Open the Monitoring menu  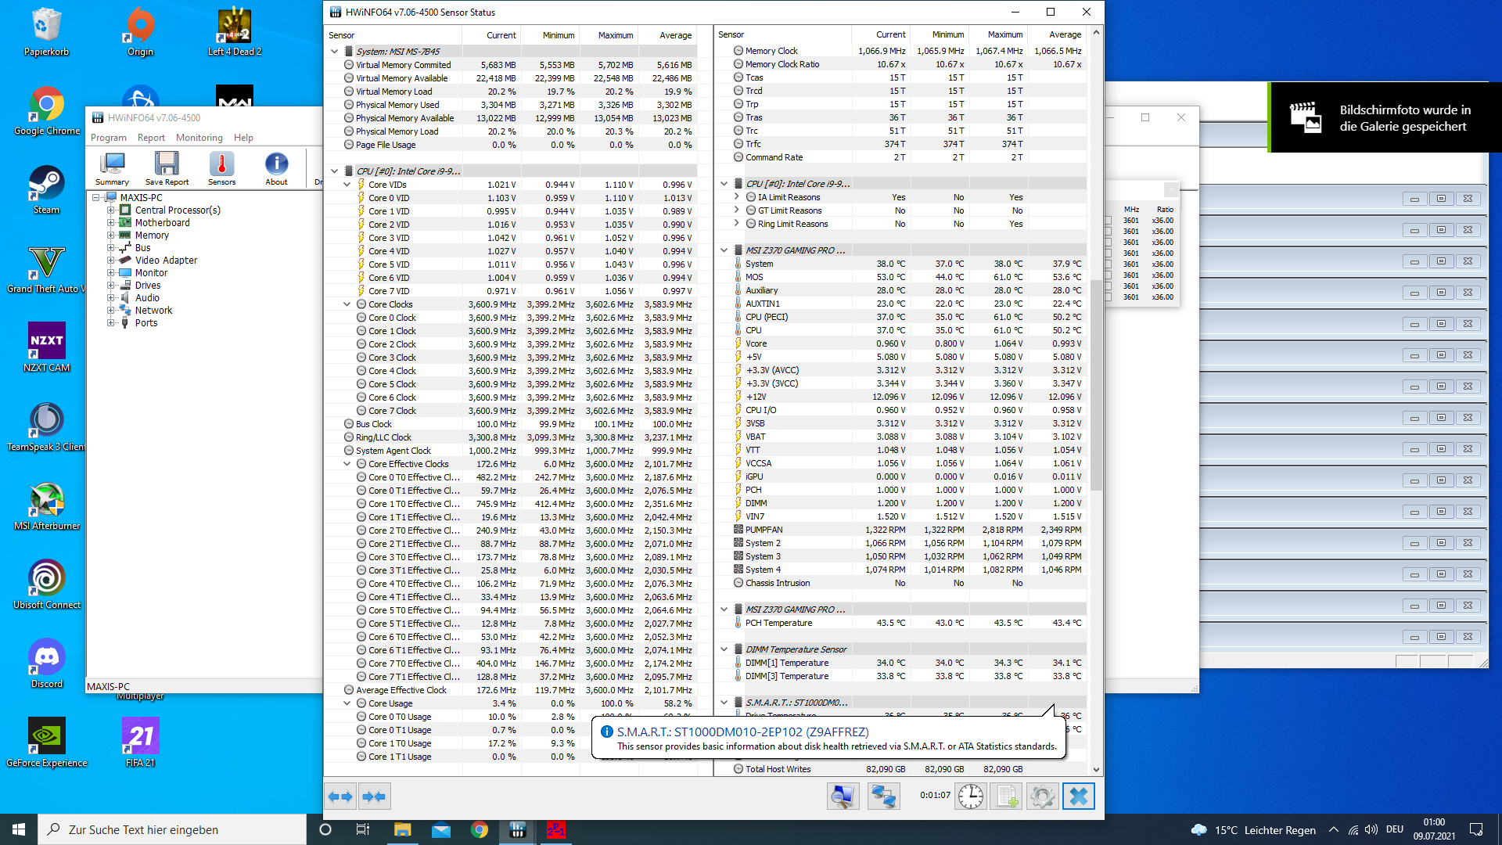(x=199, y=138)
